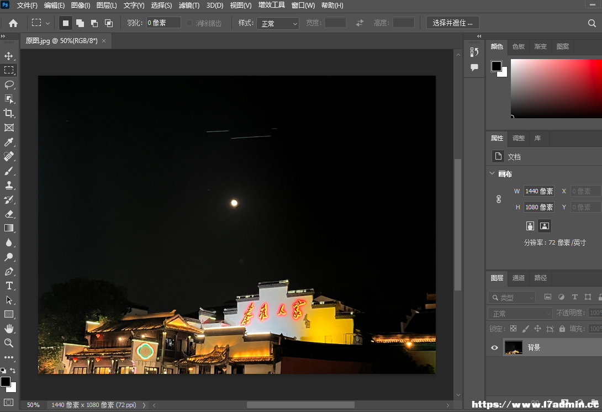
Task: Select the Path Selection tool
Action: click(x=9, y=300)
